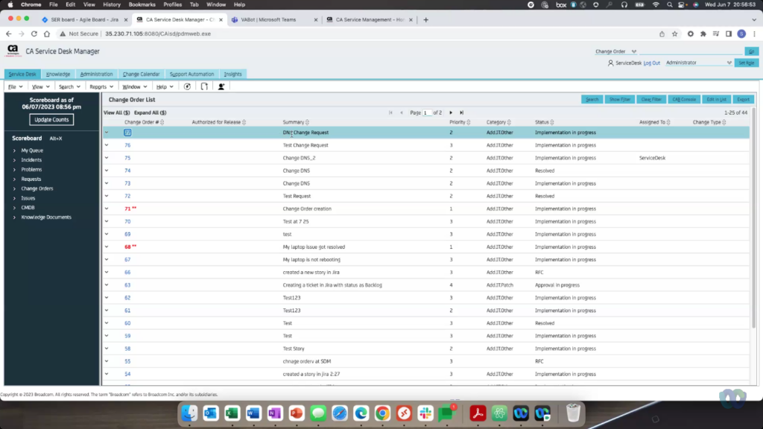
Task: Sort by Priority column icon
Action: coord(469,122)
